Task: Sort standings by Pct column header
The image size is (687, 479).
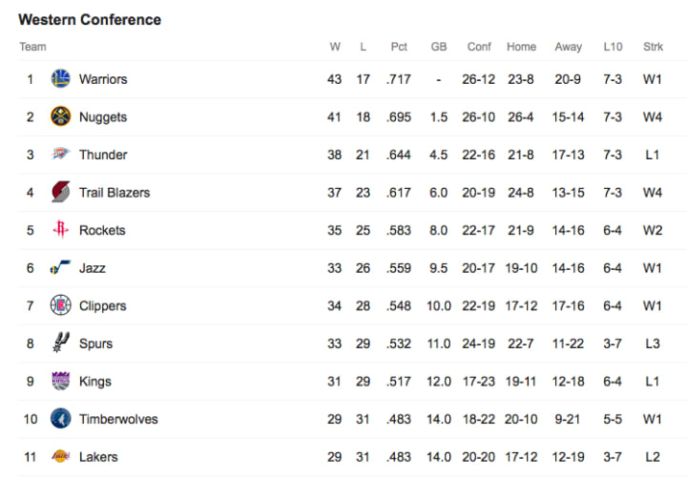Action: tap(399, 47)
